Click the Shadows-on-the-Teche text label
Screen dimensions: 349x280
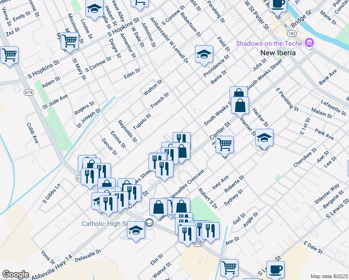tap(269, 43)
